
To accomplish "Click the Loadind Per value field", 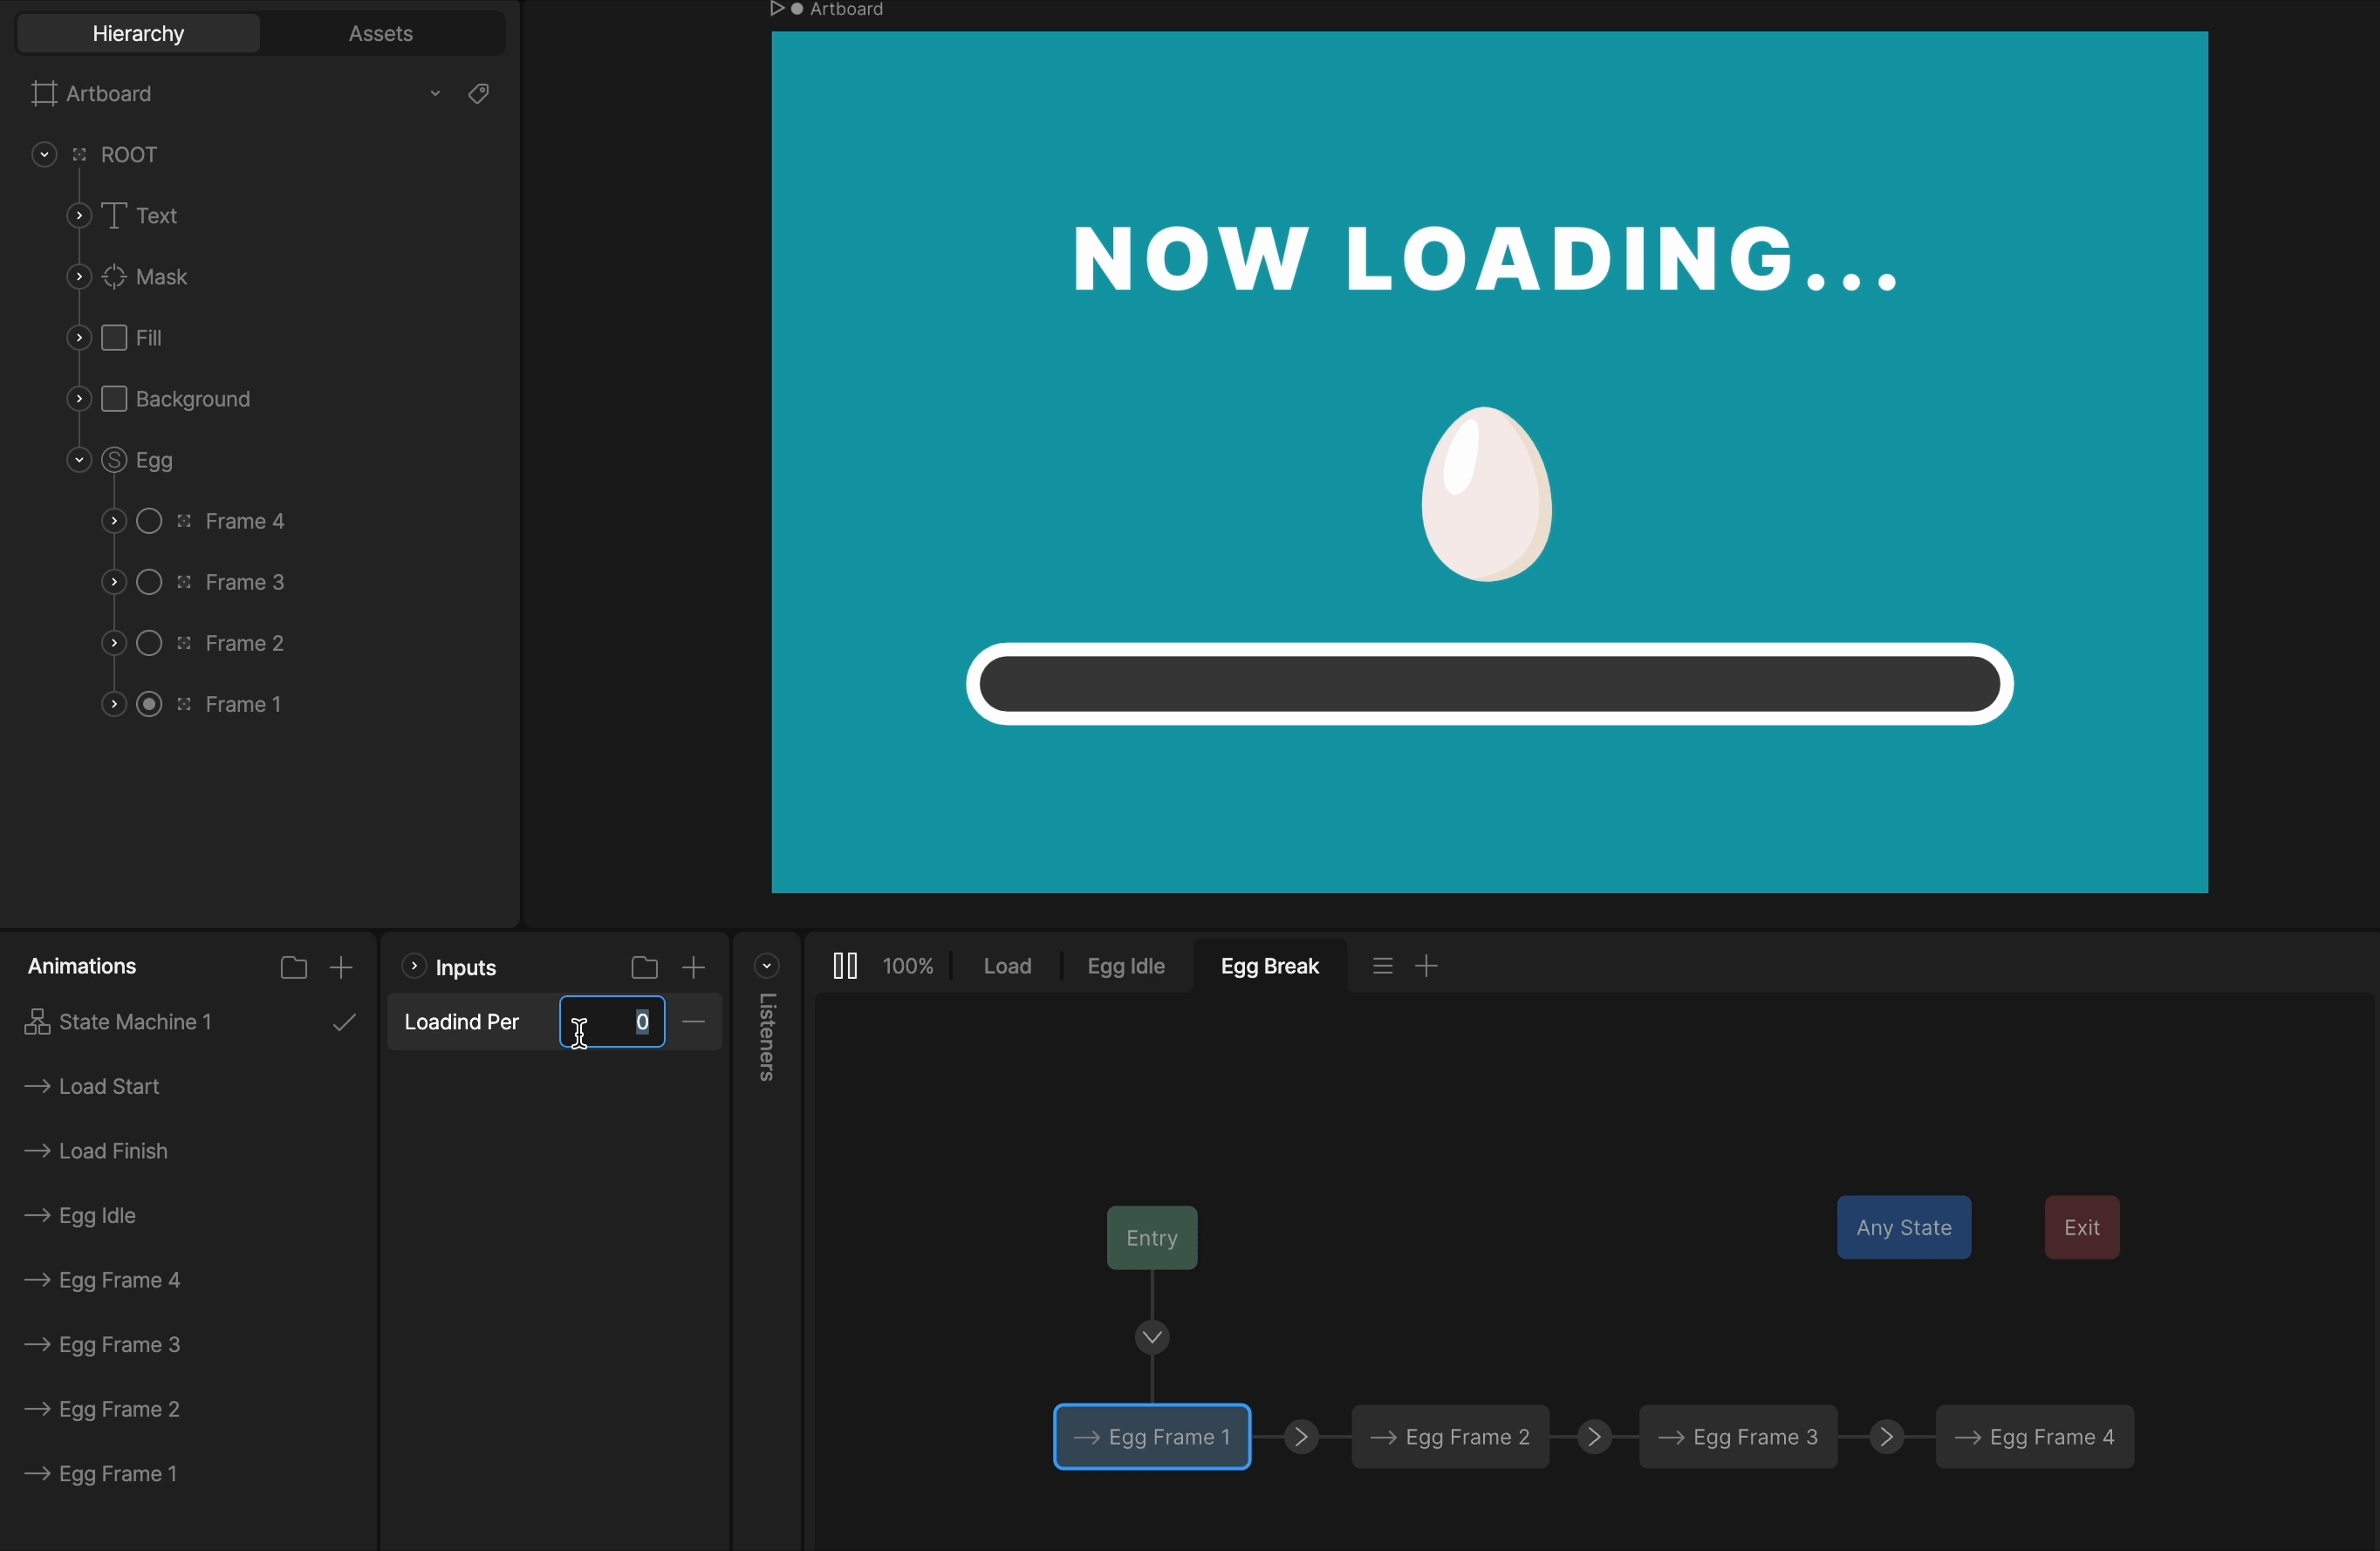I will pos(612,1022).
